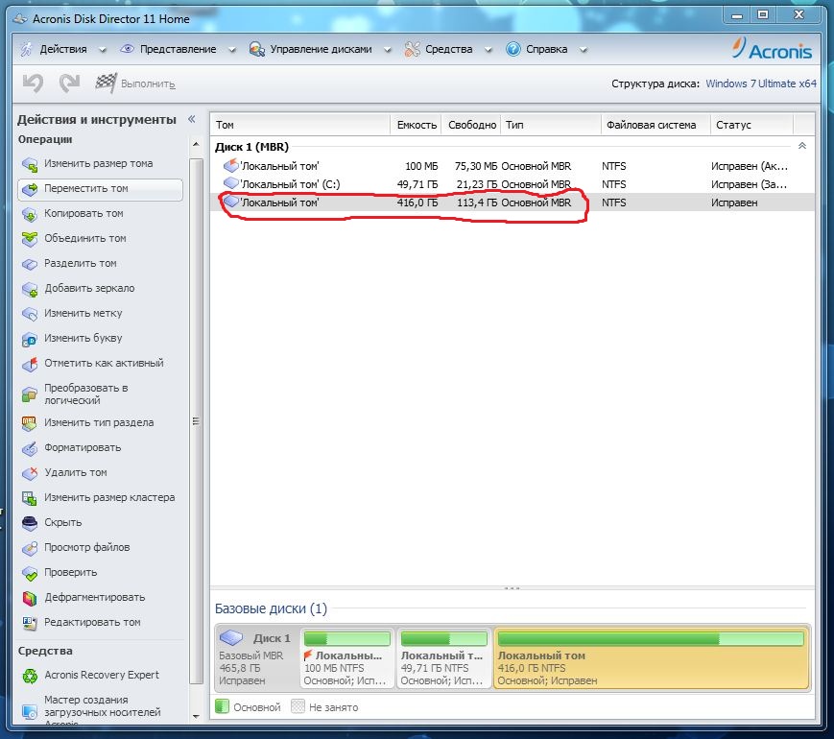This screenshot has width=834, height=739.
Task: Sort by the Том column header
Action: [300, 125]
